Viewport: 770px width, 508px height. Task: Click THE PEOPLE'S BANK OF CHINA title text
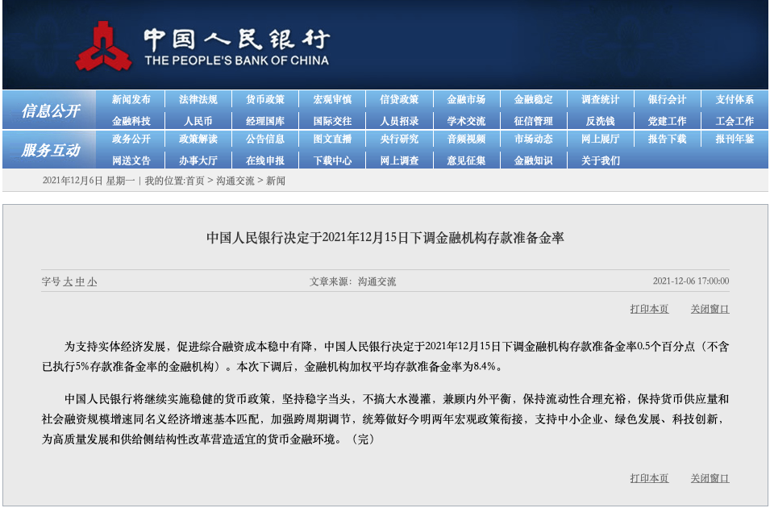point(237,60)
